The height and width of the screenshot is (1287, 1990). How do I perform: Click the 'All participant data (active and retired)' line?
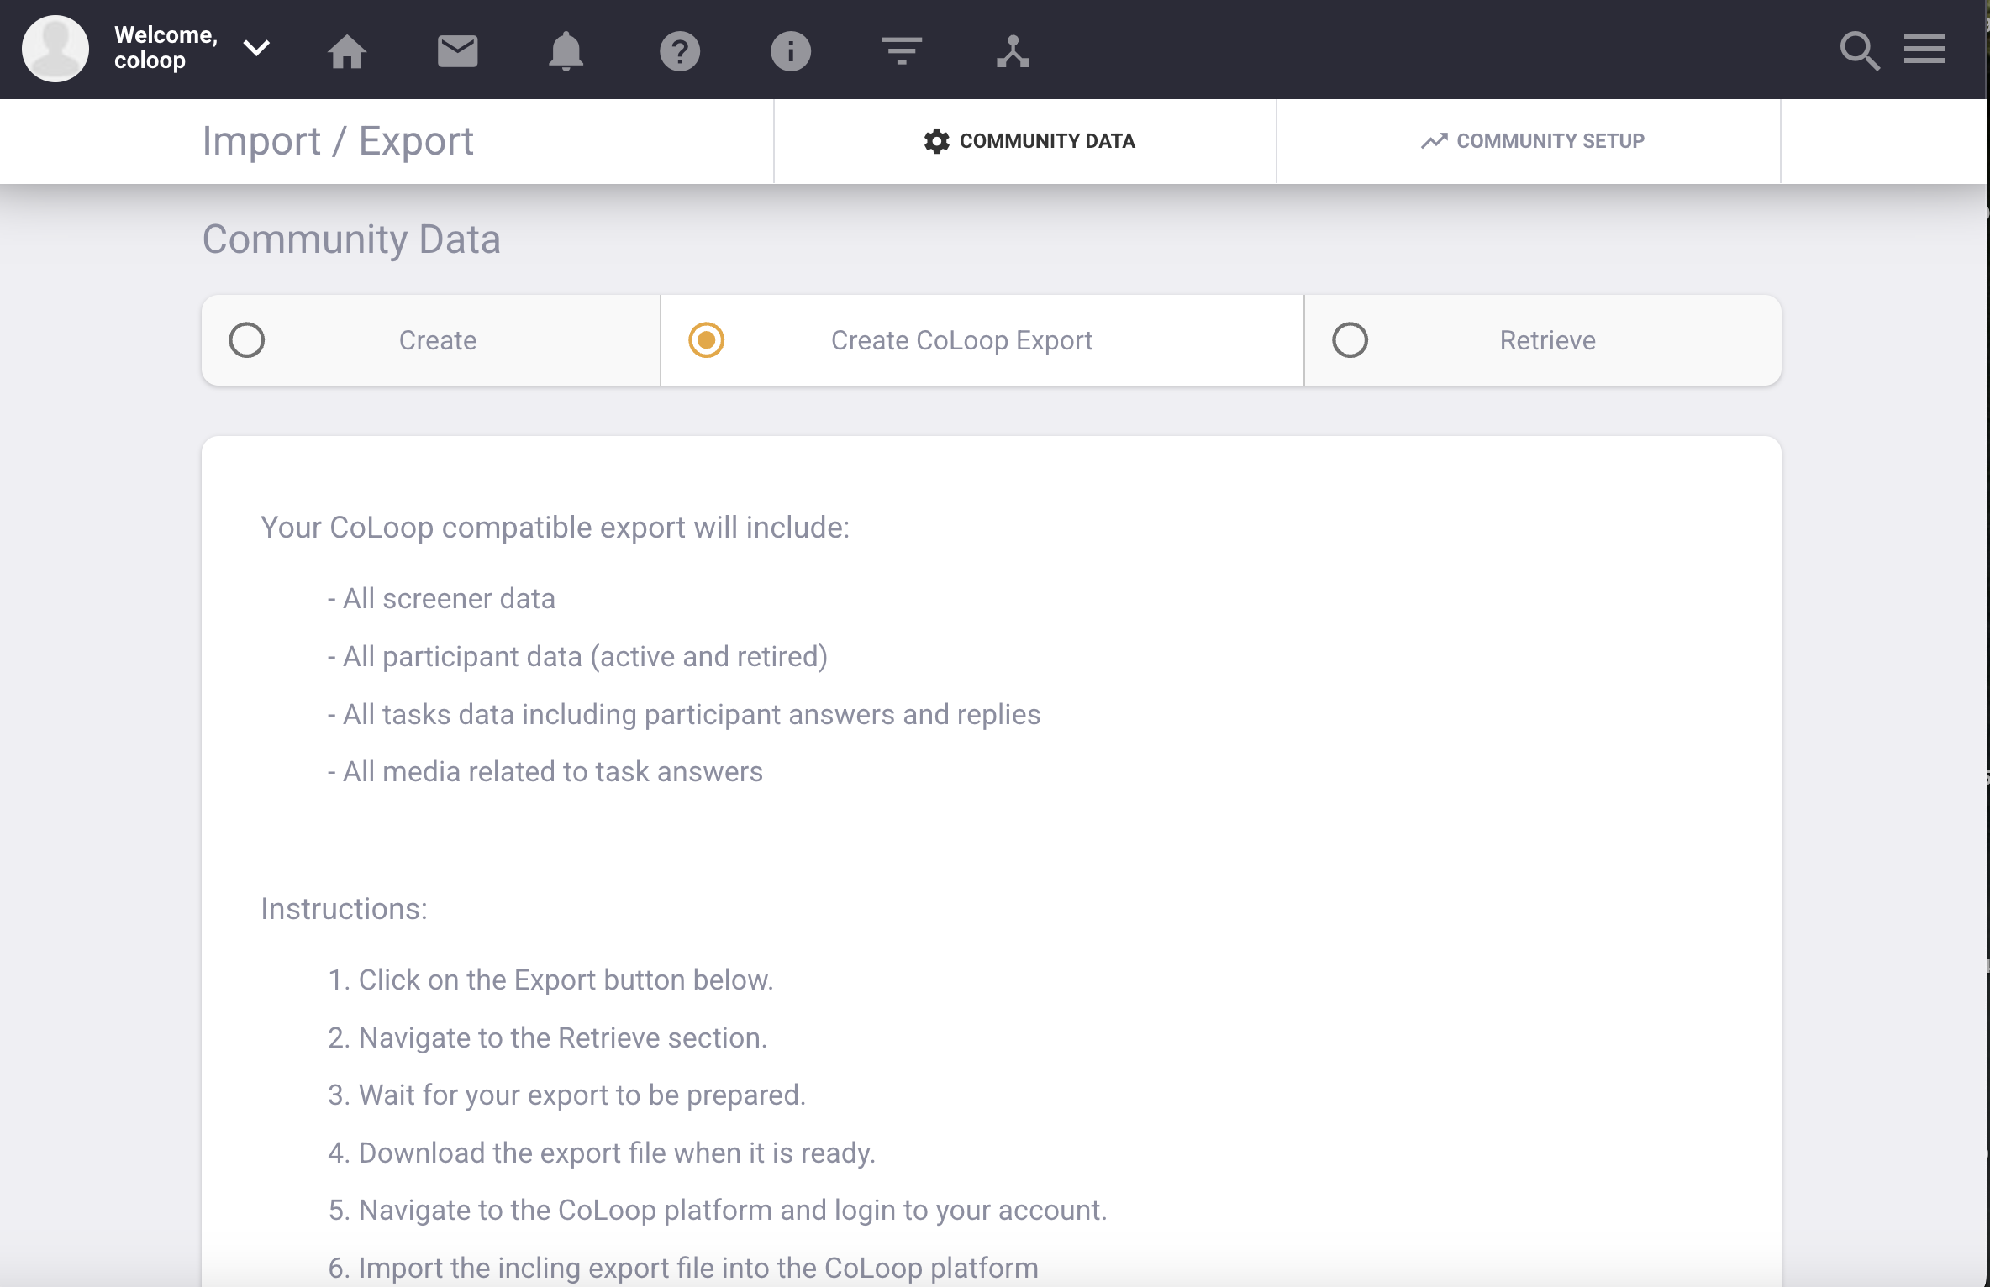(x=577, y=656)
